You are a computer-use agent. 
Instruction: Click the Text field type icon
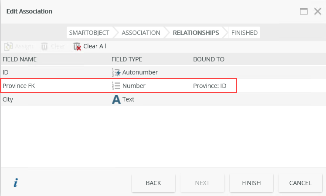click(x=116, y=99)
